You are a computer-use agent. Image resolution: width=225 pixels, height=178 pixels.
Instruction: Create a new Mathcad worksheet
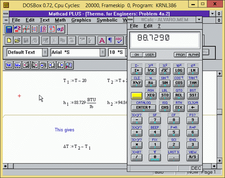9,40
